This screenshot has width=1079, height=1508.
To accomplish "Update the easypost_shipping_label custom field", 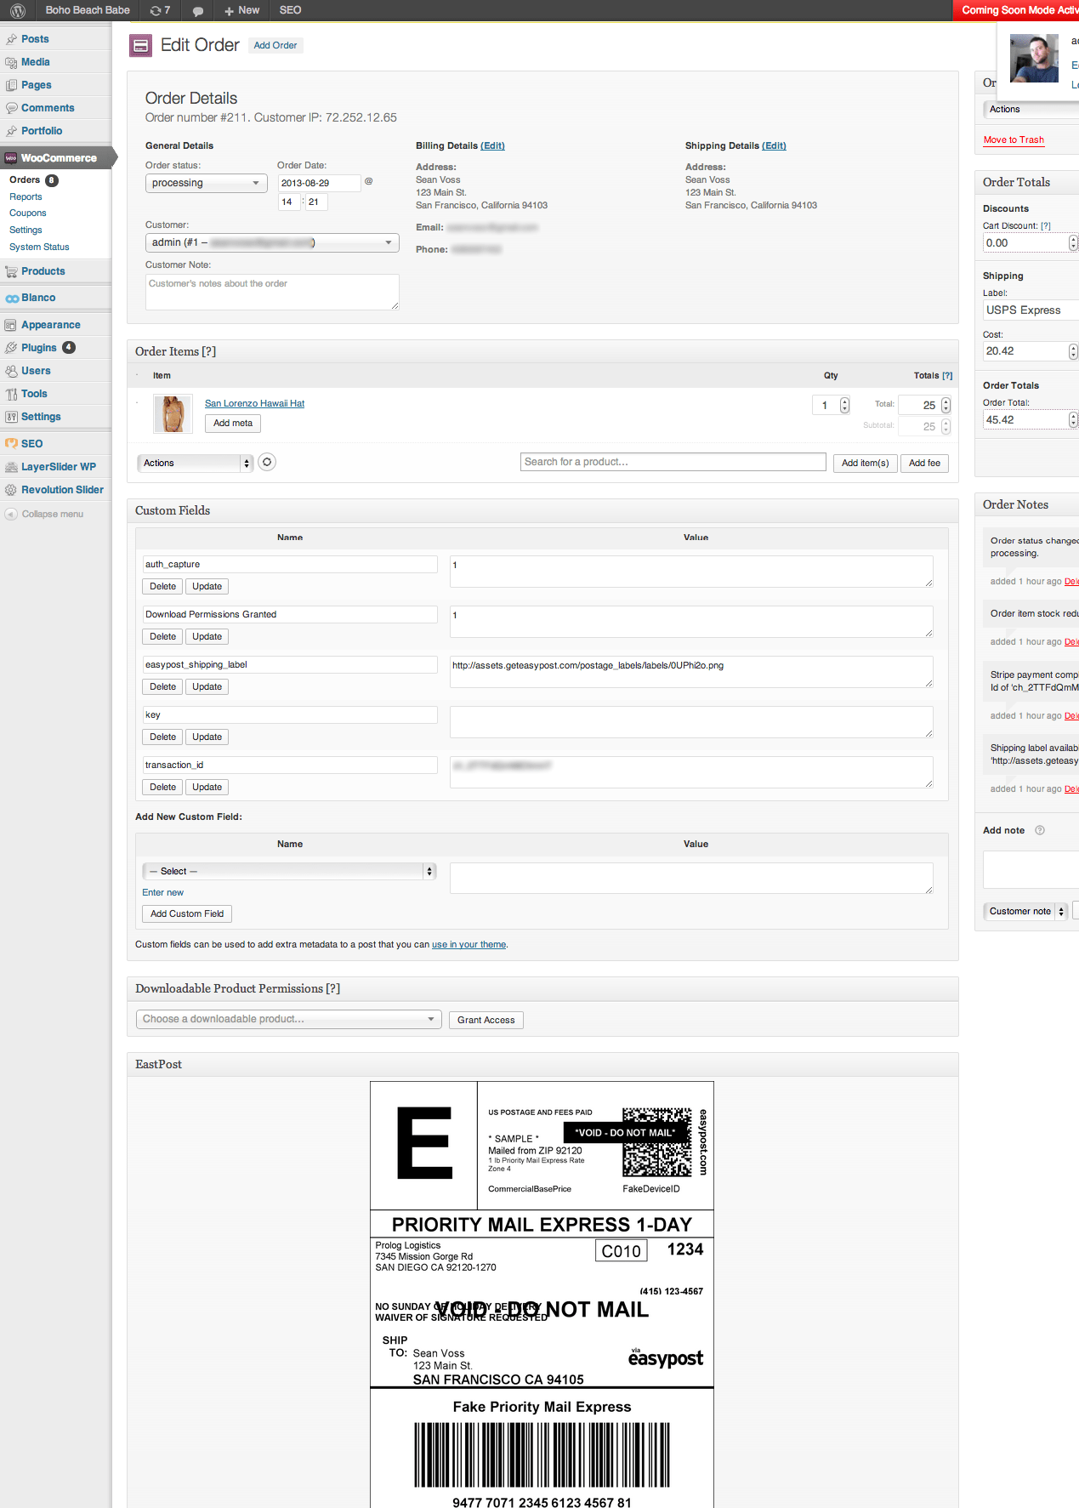I will pos(207,686).
